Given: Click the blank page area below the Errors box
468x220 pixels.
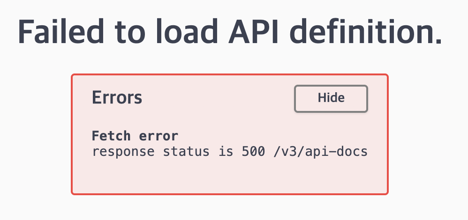Looking at the screenshot, I should (x=230, y=208).
